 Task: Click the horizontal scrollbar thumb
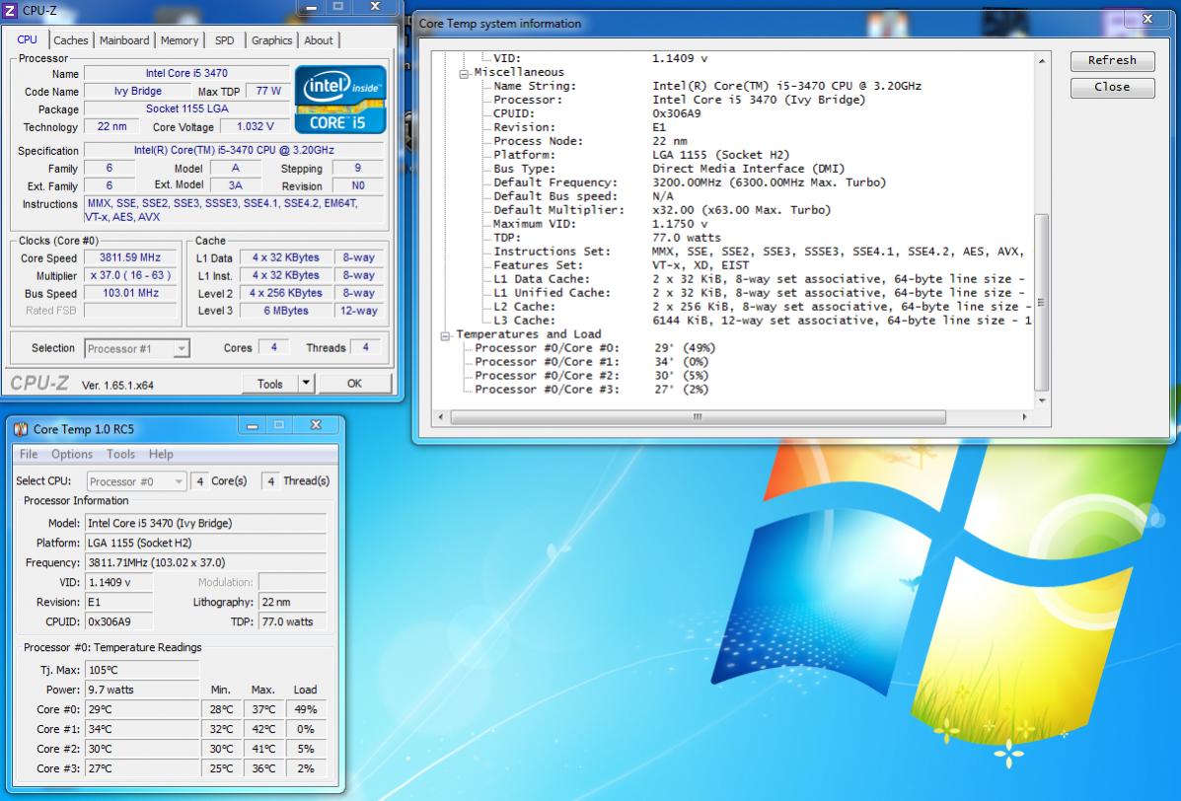click(698, 417)
